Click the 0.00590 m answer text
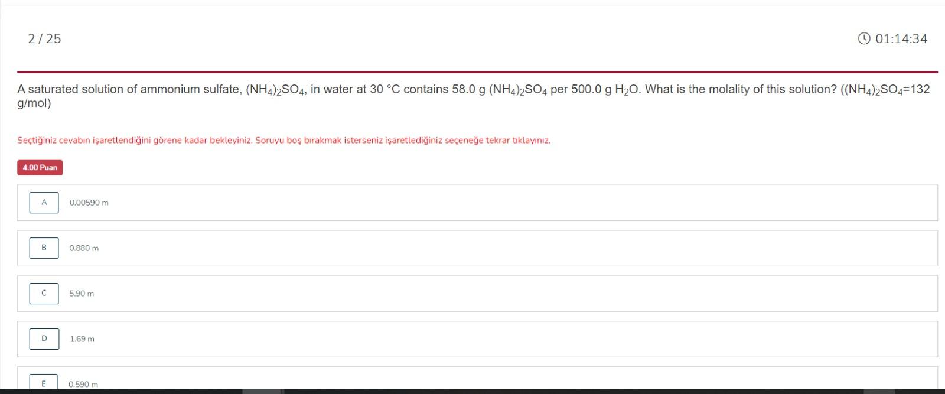The height and width of the screenshot is (394, 945). tap(89, 203)
